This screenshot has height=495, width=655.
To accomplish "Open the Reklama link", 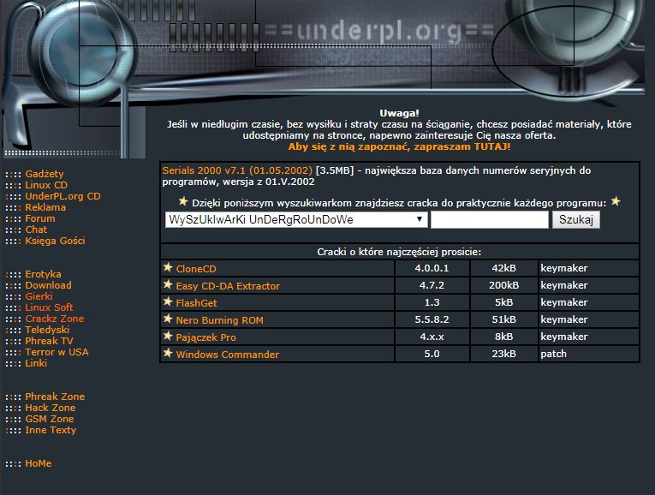I will (x=45, y=207).
